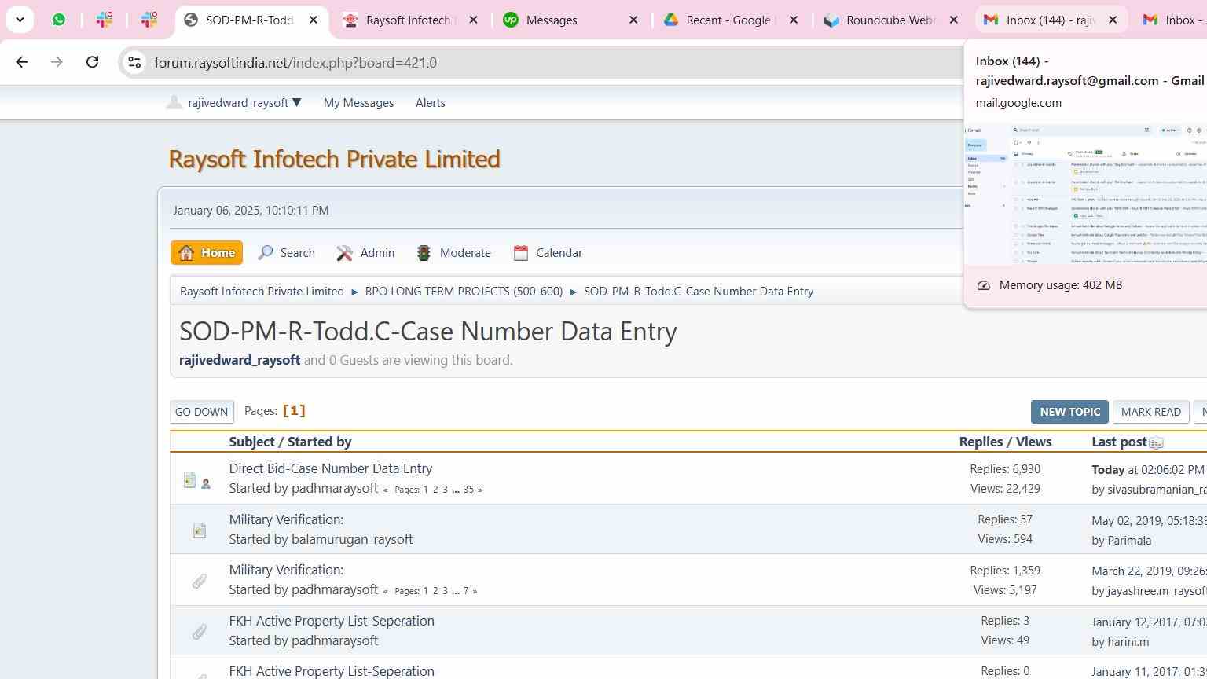The height and width of the screenshot is (679, 1207).
Task: Go to page 7 of Military Verification topic
Action: point(466,591)
